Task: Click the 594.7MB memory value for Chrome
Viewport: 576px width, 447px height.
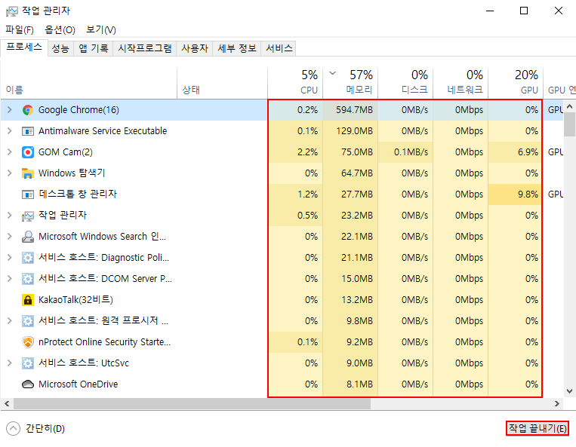Action: (x=354, y=110)
